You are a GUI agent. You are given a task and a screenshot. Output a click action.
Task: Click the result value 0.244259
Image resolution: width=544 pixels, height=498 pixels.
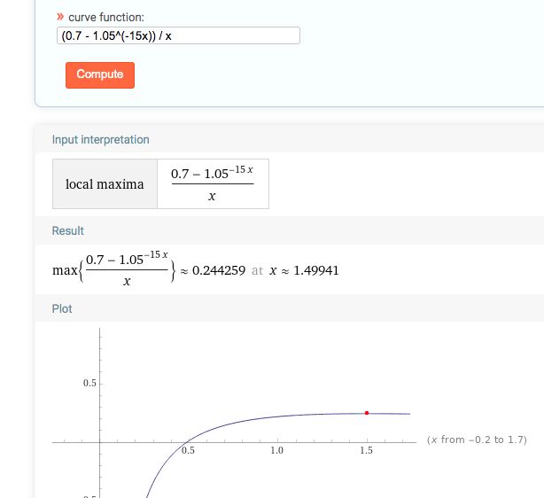click(x=218, y=269)
